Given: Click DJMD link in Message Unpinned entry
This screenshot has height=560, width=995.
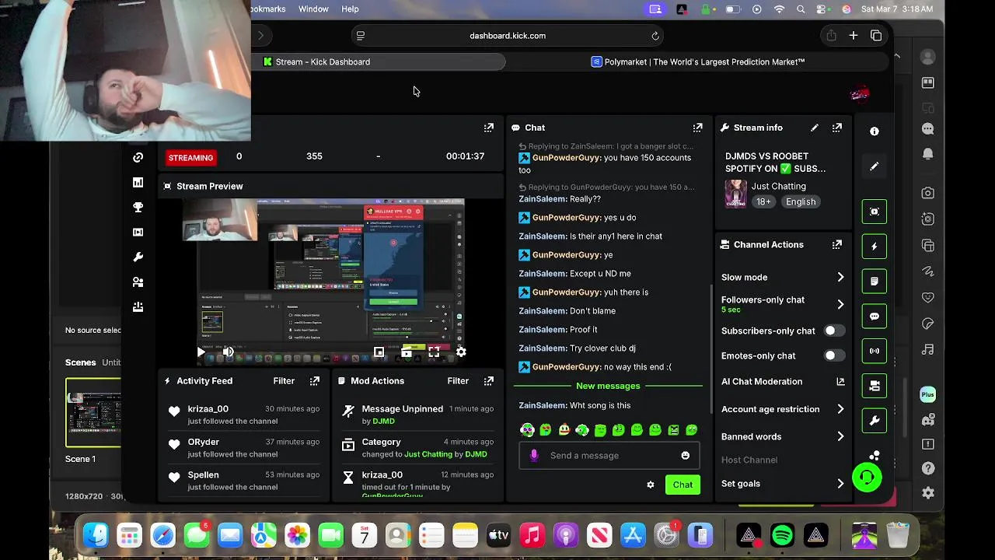Looking at the screenshot, I should coord(383,421).
